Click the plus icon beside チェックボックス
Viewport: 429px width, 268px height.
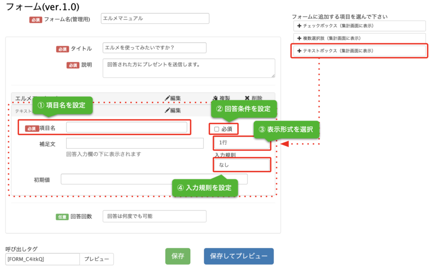point(299,26)
